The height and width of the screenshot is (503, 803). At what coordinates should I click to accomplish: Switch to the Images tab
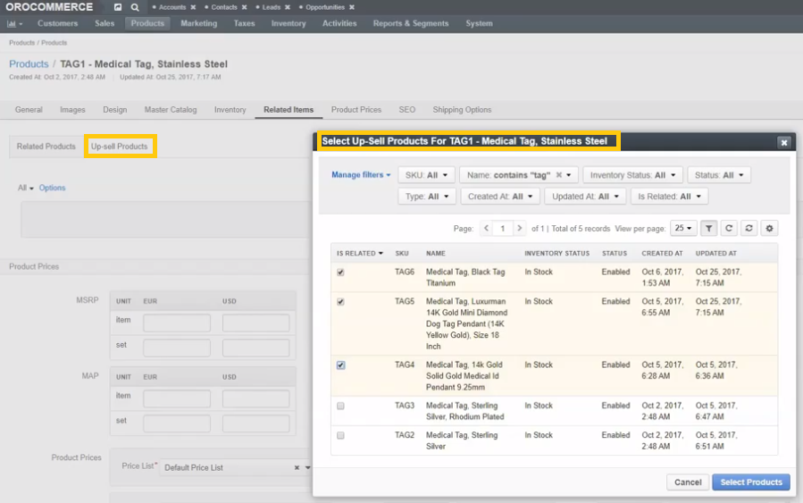click(72, 110)
